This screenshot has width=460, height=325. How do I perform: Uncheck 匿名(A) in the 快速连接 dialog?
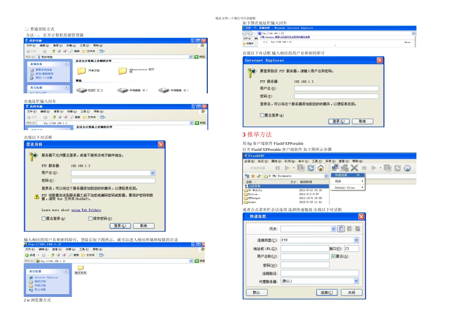click(x=333, y=256)
